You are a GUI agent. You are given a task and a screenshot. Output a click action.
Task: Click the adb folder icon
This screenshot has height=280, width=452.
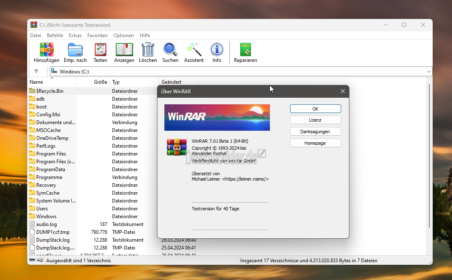(x=32, y=99)
